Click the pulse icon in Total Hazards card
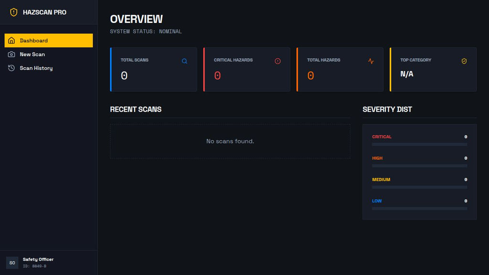The height and width of the screenshot is (275, 489). click(371, 61)
